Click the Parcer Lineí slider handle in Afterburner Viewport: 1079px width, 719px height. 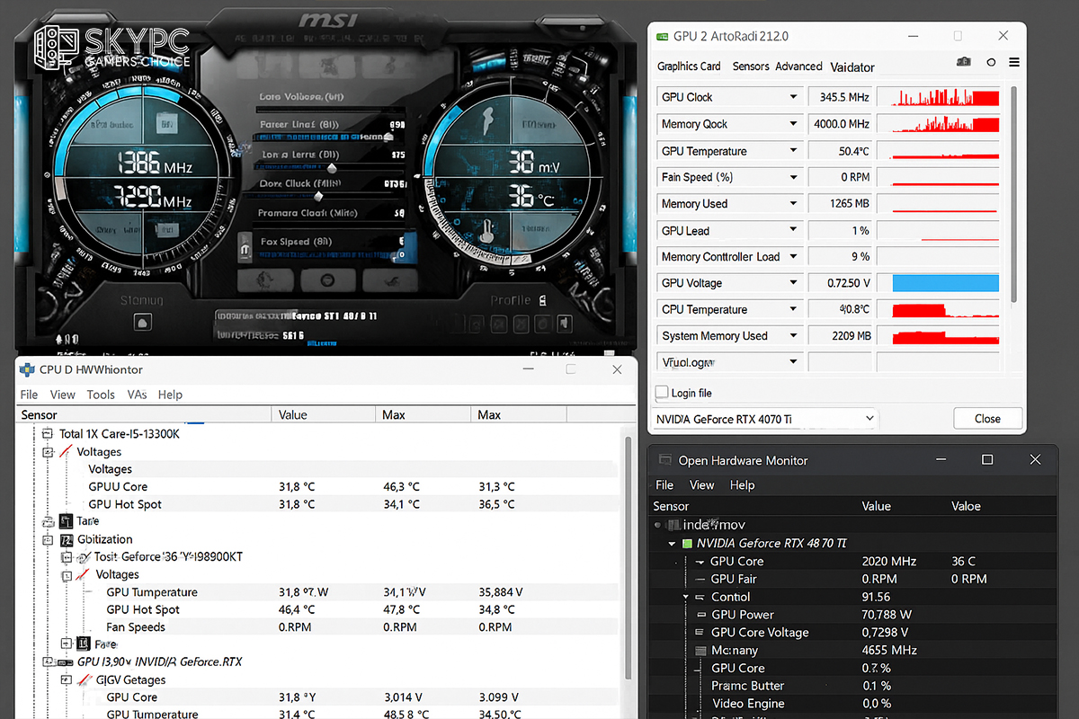pyautogui.click(x=388, y=137)
